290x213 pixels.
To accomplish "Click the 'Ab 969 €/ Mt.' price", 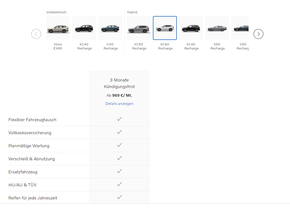I will (119, 96).
